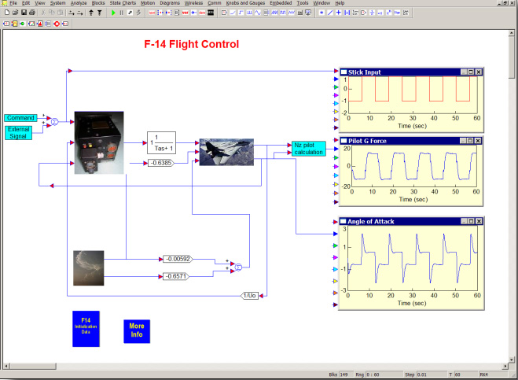This screenshot has width=518, height=380.
Task: Open the Blocks menu
Action: pyautogui.click(x=98, y=4)
